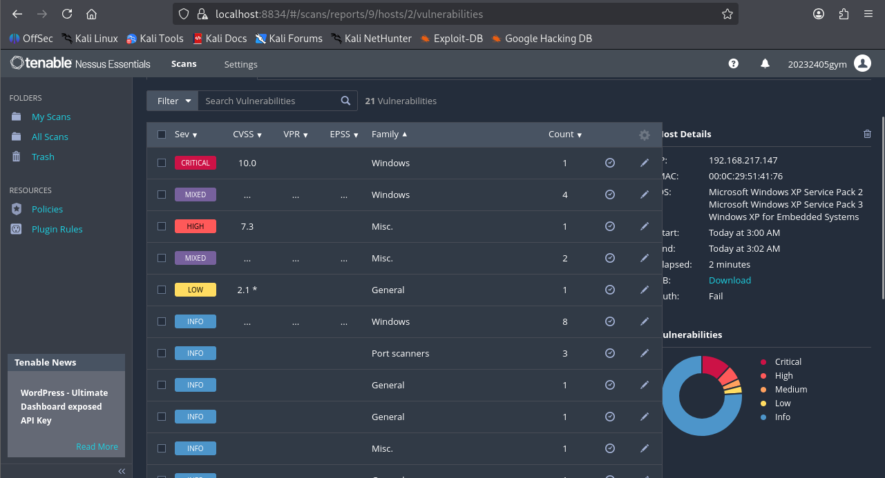
Task: Sort by the EPSS column
Action: pyautogui.click(x=344, y=135)
